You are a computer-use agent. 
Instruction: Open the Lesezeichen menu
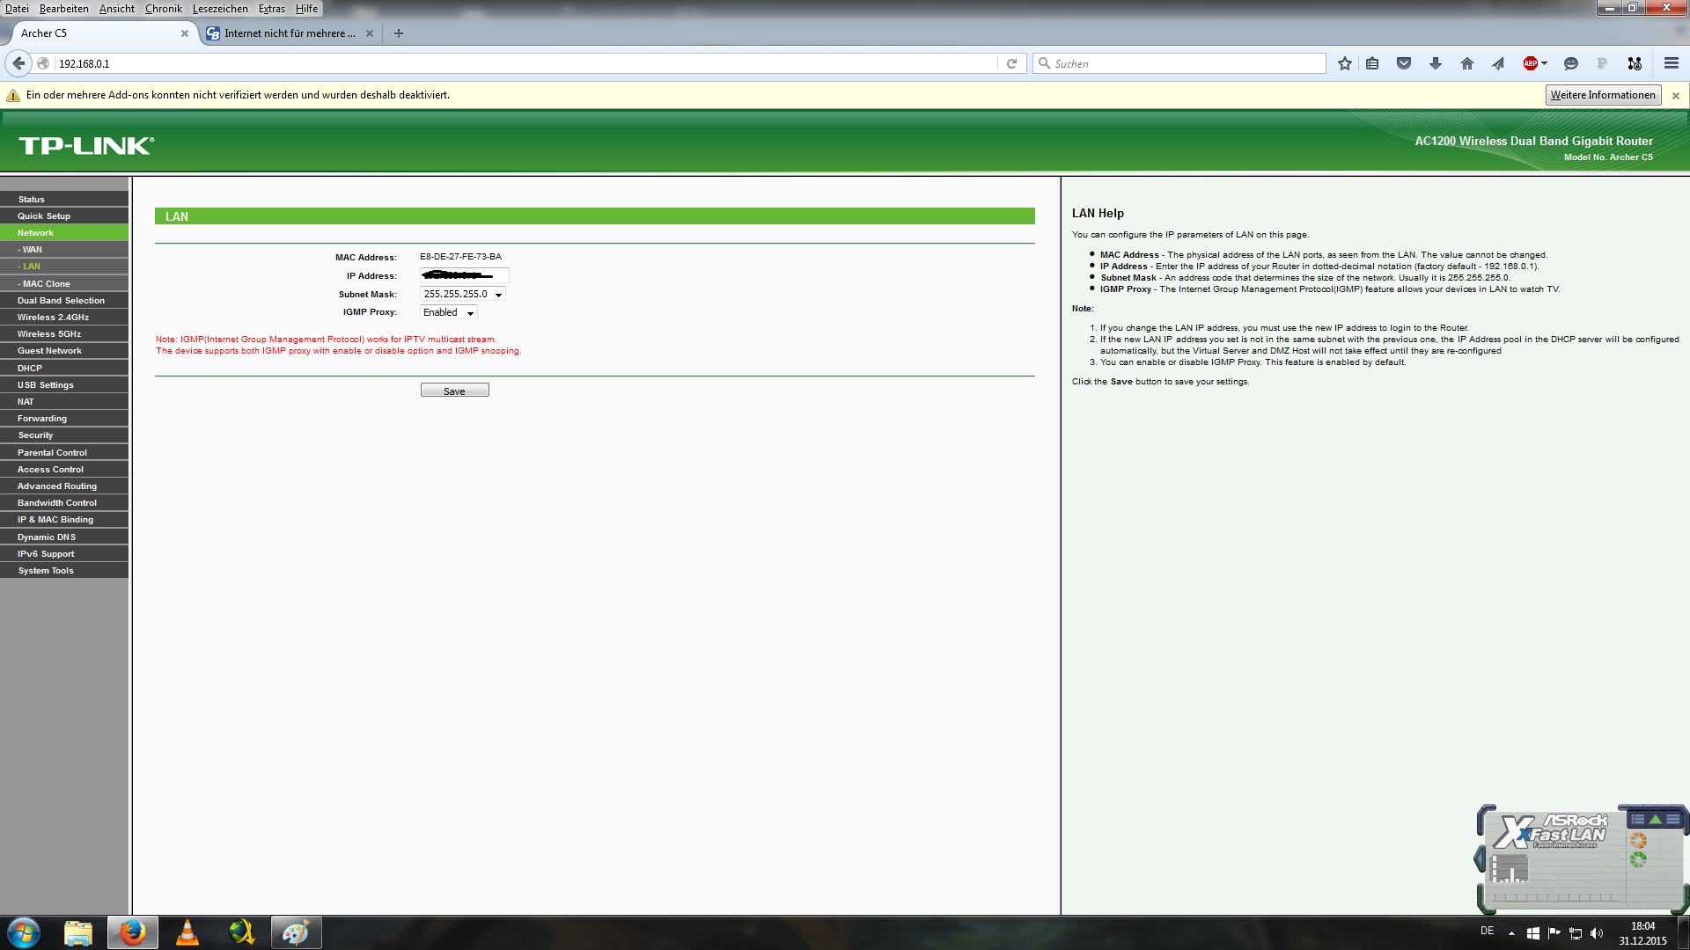click(220, 9)
